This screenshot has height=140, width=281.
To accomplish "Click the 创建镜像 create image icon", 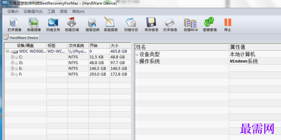I will click(34, 23).
